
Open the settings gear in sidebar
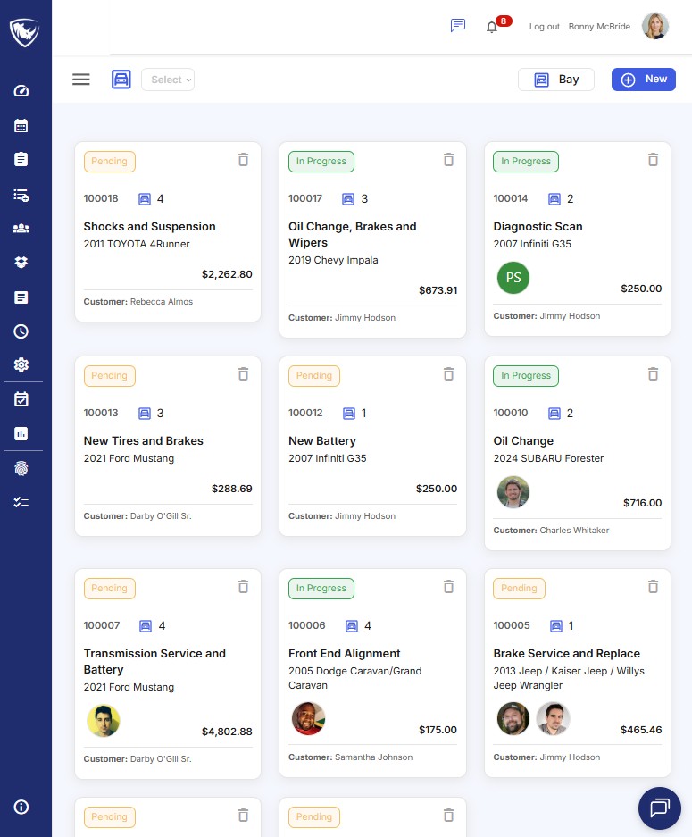point(21,364)
